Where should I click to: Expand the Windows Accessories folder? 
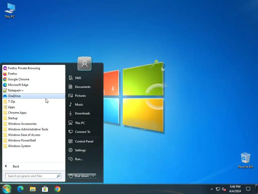coord(34,124)
